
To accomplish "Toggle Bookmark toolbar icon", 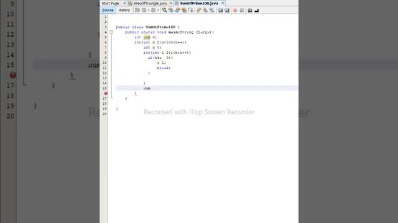I will point(211,10).
